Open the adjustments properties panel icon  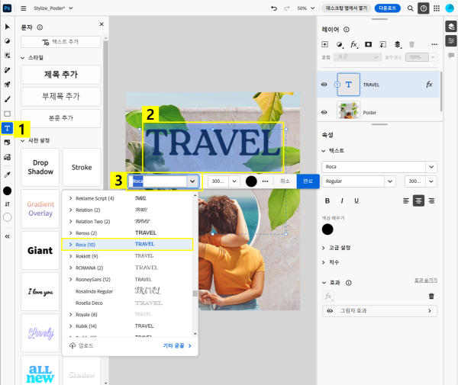click(451, 40)
